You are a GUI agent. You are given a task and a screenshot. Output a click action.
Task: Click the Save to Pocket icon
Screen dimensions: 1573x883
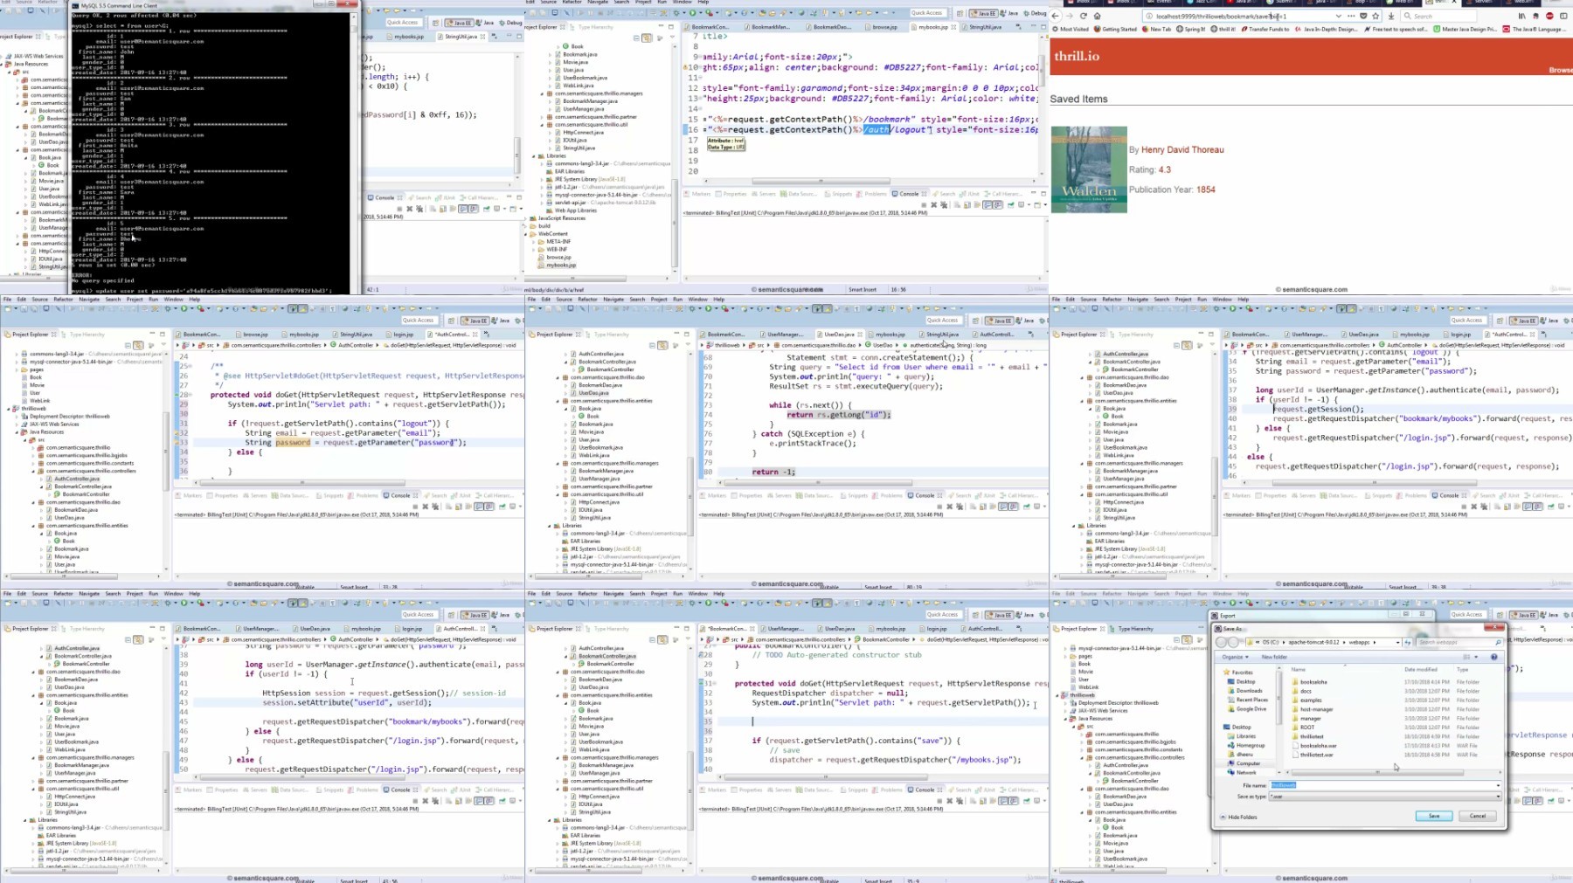coord(1363,16)
